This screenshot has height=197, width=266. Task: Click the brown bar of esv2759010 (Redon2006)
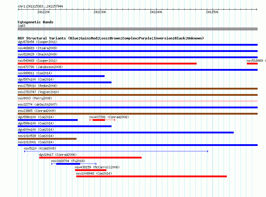pyautogui.click(x=137, y=89)
